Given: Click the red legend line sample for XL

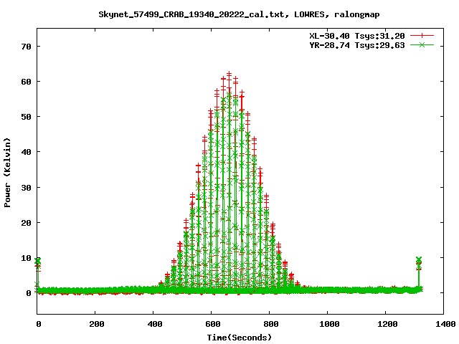Looking at the screenshot, I should [x=422, y=36].
